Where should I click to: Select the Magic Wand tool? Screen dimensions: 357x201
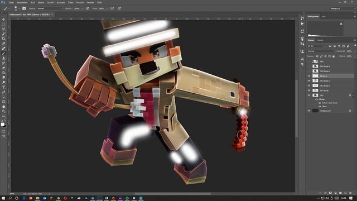tap(3, 34)
